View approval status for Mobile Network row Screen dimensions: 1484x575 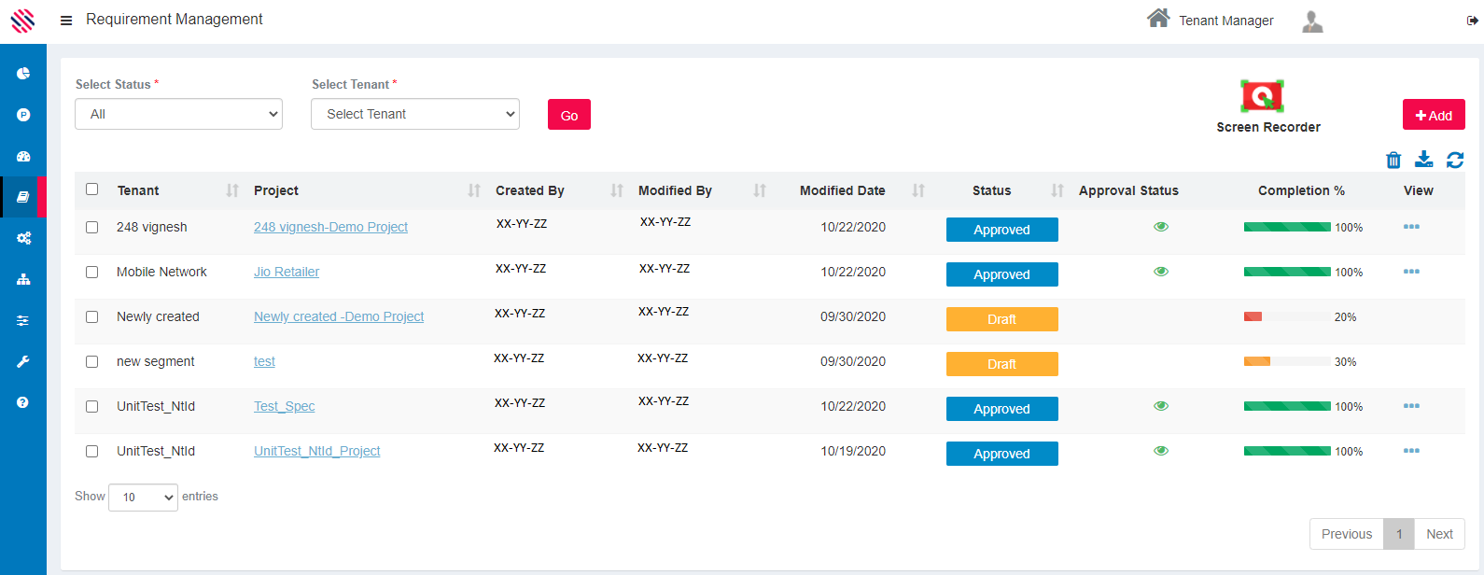tap(1161, 272)
